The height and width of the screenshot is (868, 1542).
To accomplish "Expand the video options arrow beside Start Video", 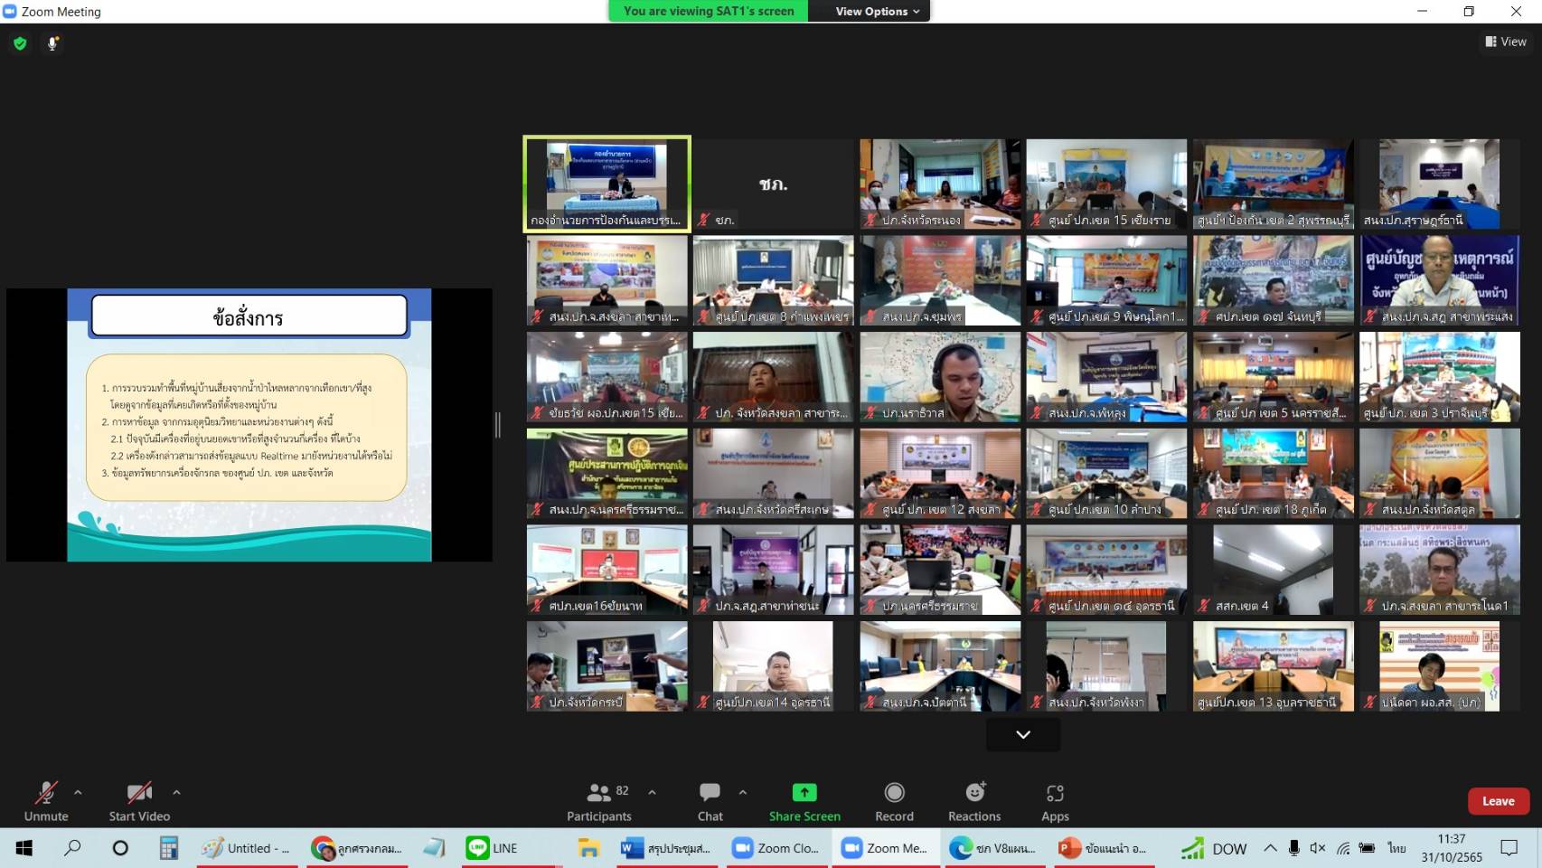I will pyautogui.click(x=176, y=792).
